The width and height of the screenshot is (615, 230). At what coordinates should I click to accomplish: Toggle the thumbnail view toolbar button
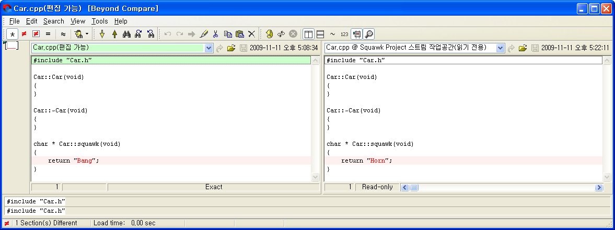click(356, 34)
